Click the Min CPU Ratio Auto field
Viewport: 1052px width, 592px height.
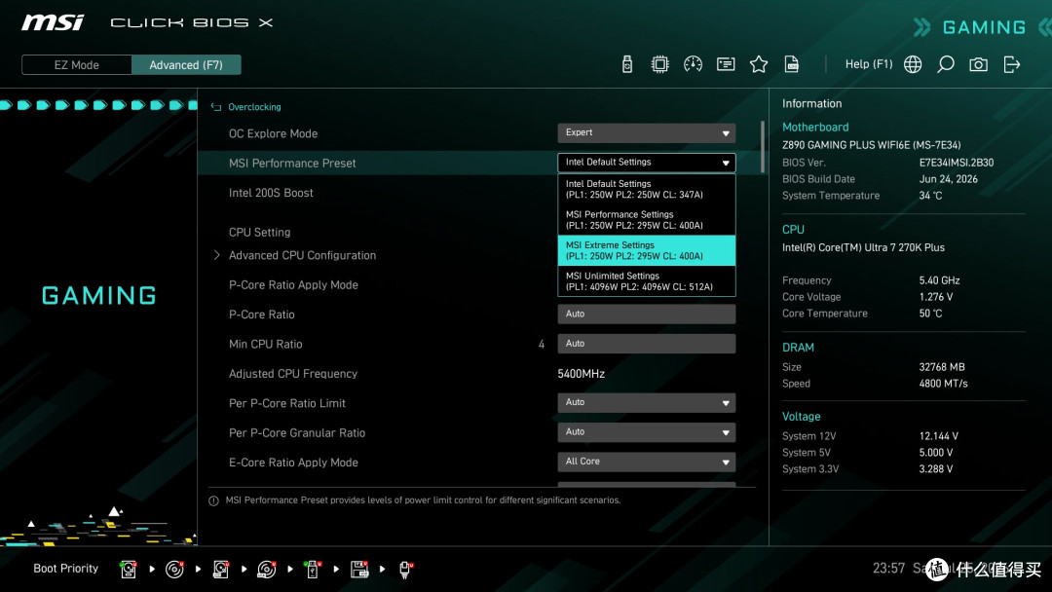[646, 344]
